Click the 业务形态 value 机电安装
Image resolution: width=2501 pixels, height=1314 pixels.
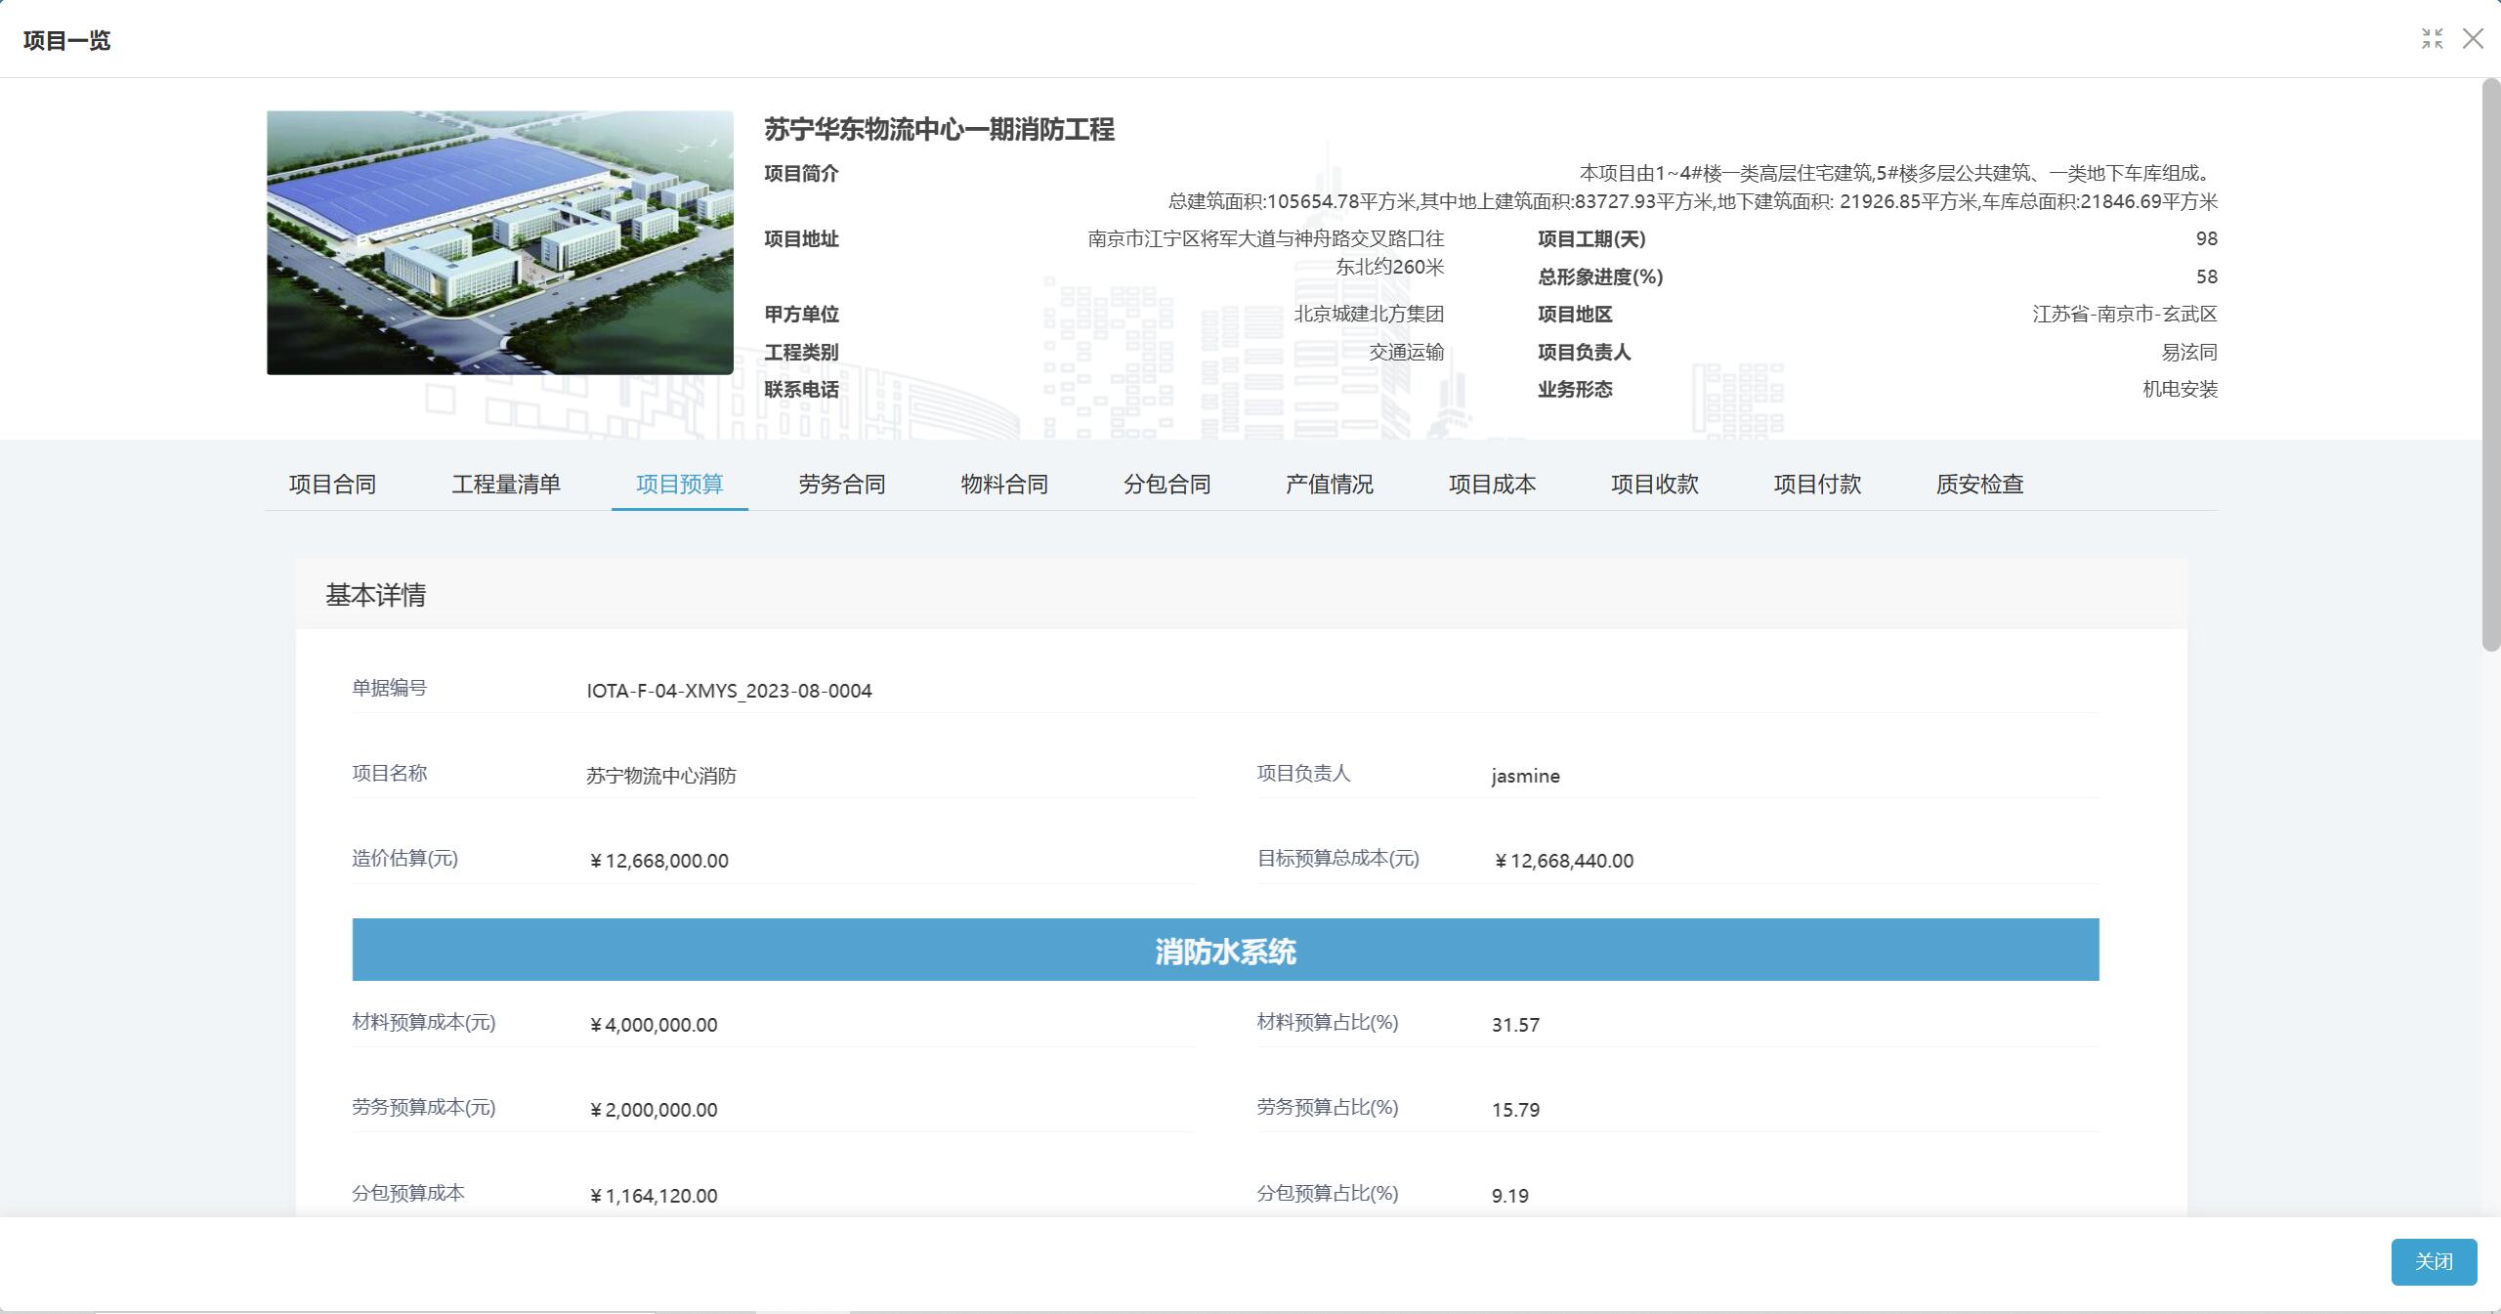coord(2181,389)
